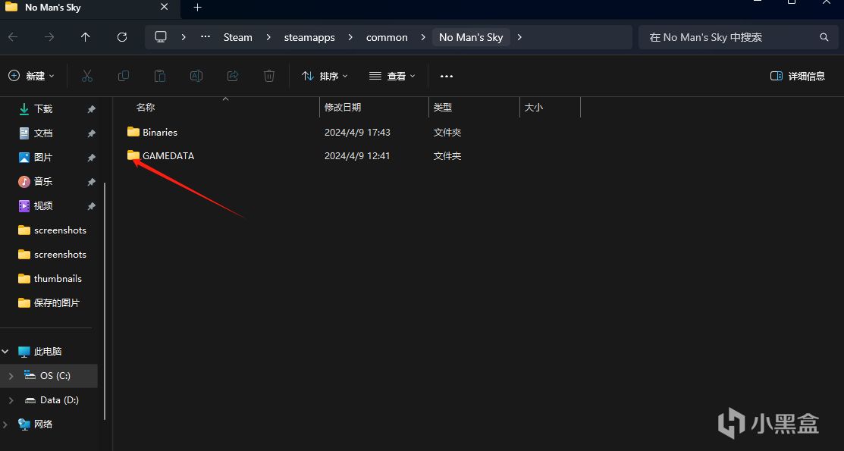Expand chevron after Steam breadcrumb
This screenshot has width=844, height=451.
[x=268, y=37]
